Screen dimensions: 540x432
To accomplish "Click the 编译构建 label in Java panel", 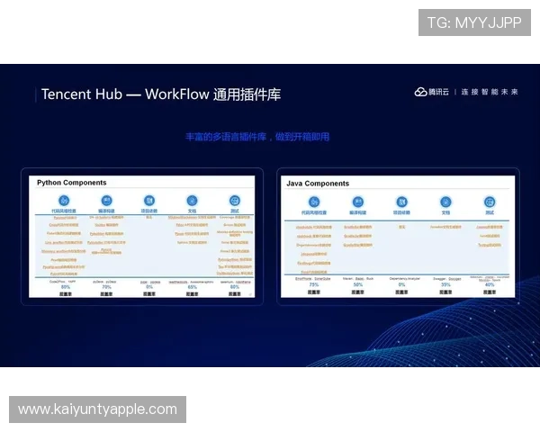I will coord(358,212).
